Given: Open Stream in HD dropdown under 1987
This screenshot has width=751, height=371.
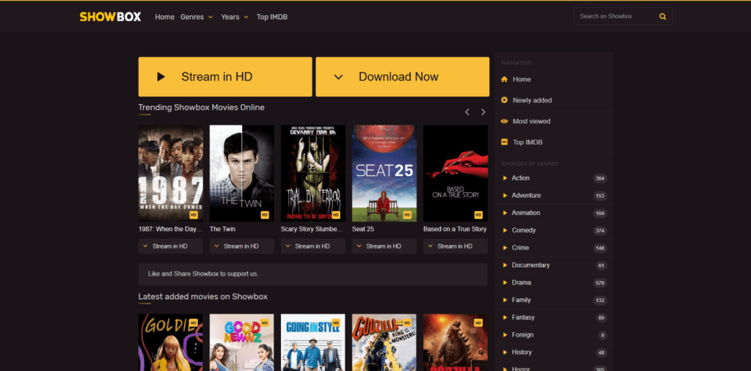Looking at the screenshot, I should [170, 246].
